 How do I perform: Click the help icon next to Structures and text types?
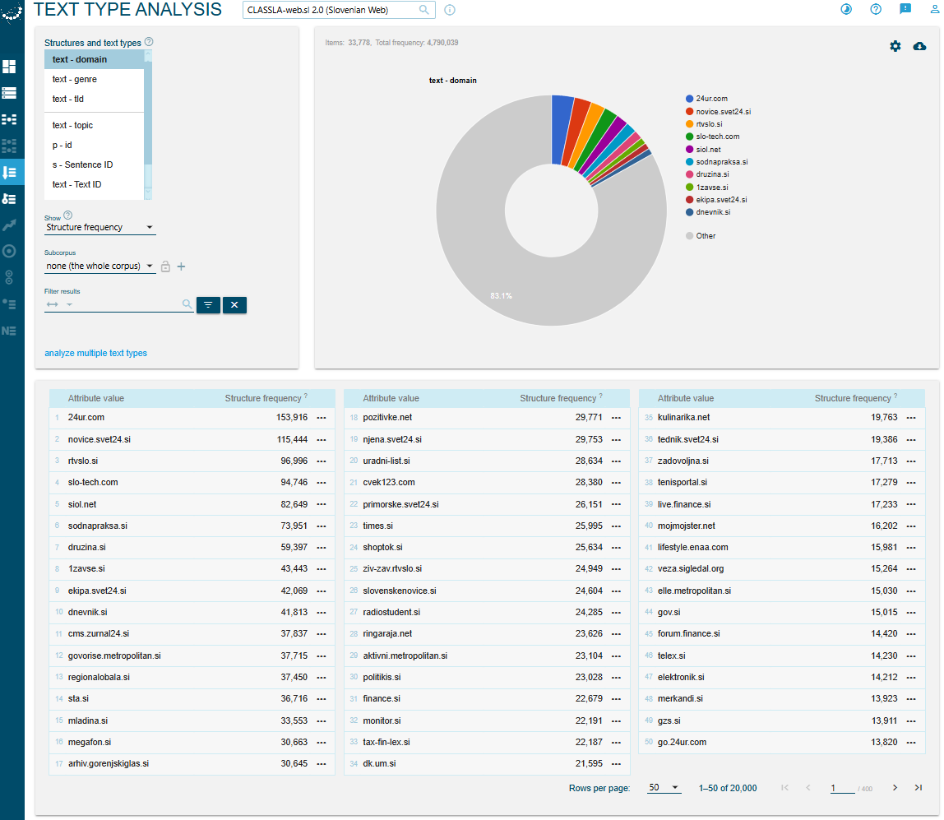pyautogui.click(x=149, y=42)
